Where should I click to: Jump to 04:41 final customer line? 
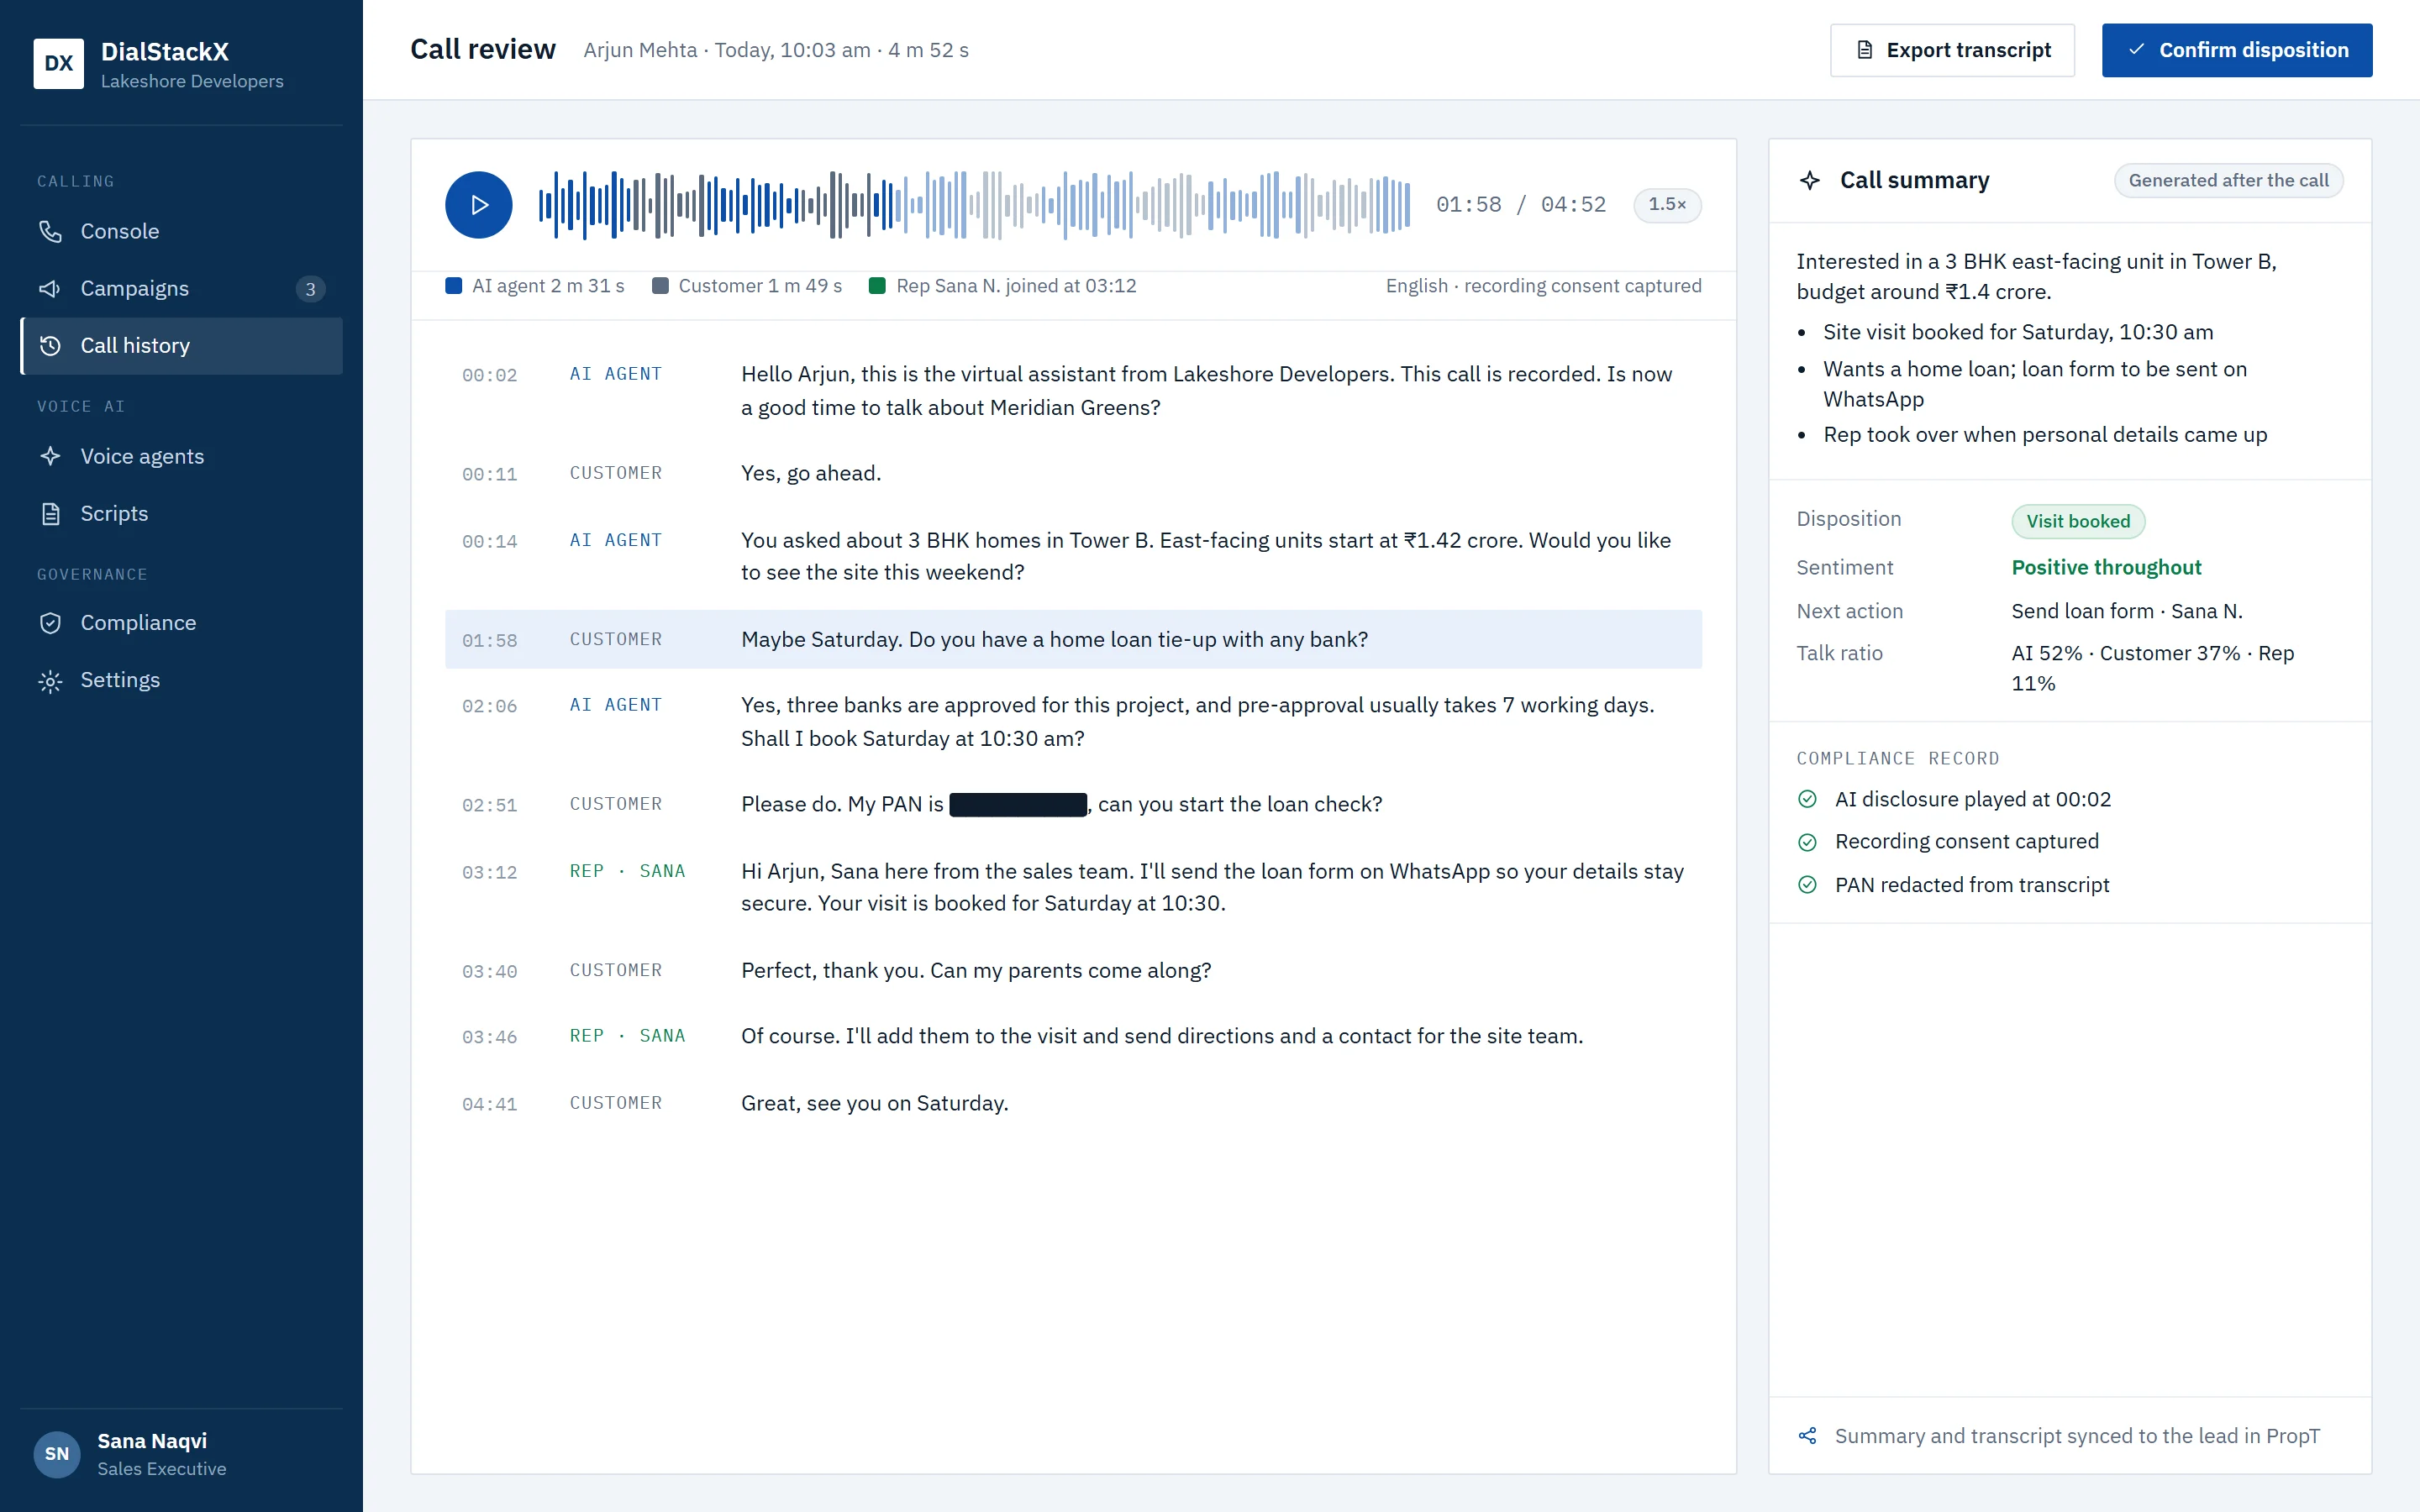click(1073, 1103)
